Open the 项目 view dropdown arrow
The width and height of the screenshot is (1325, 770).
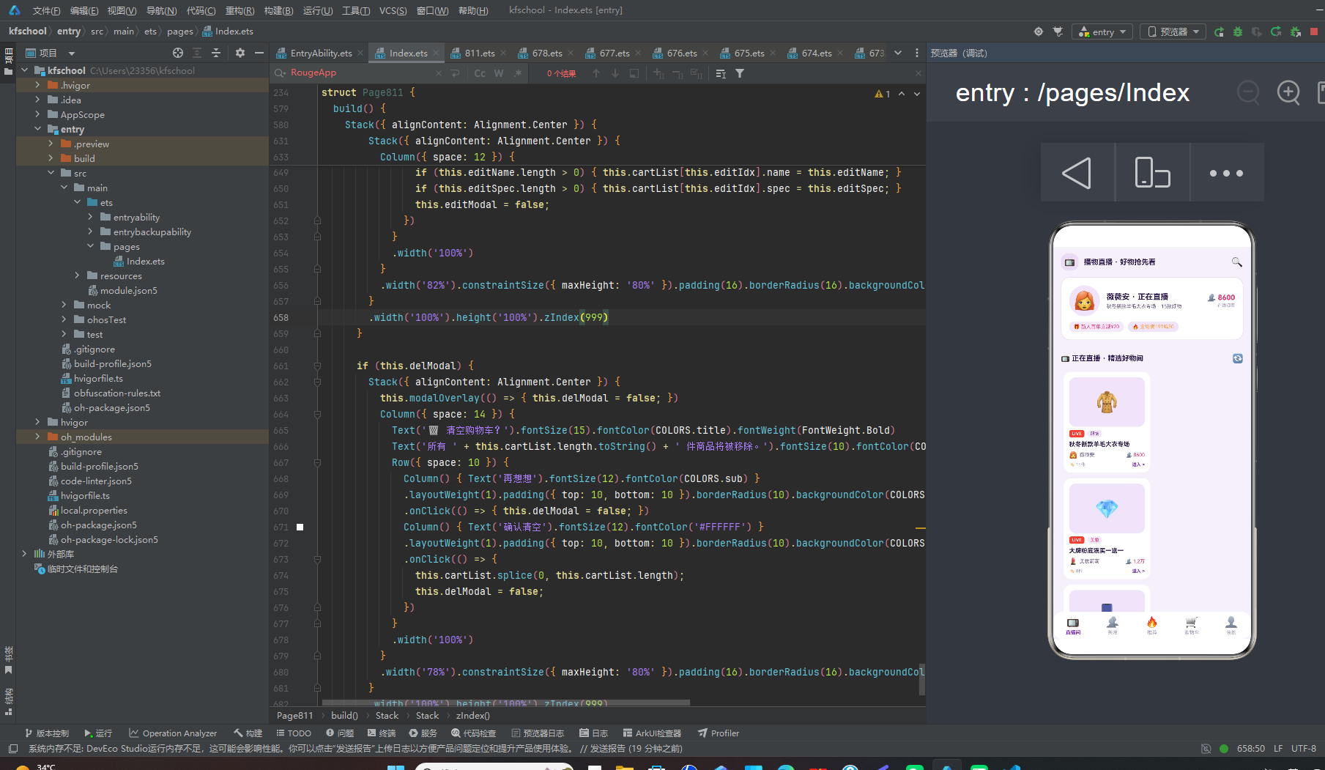click(x=71, y=53)
